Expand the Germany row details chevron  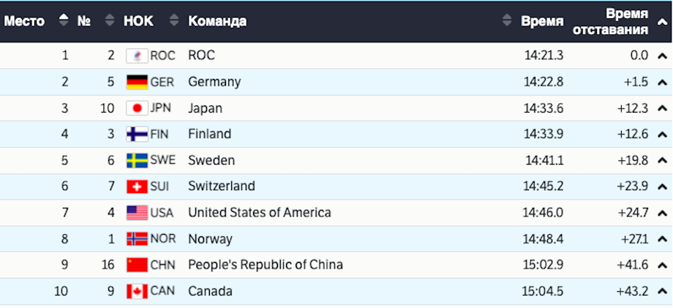(662, 82)
